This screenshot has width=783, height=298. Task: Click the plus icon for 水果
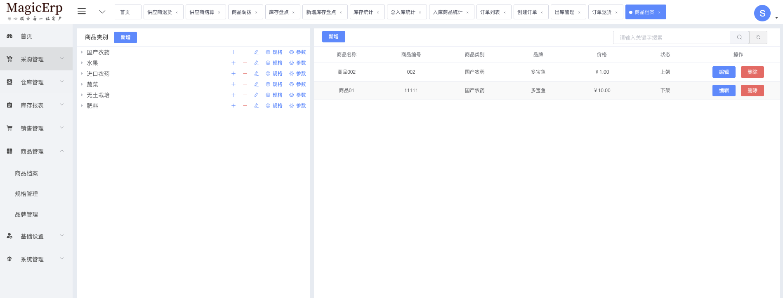coord(233,63)
